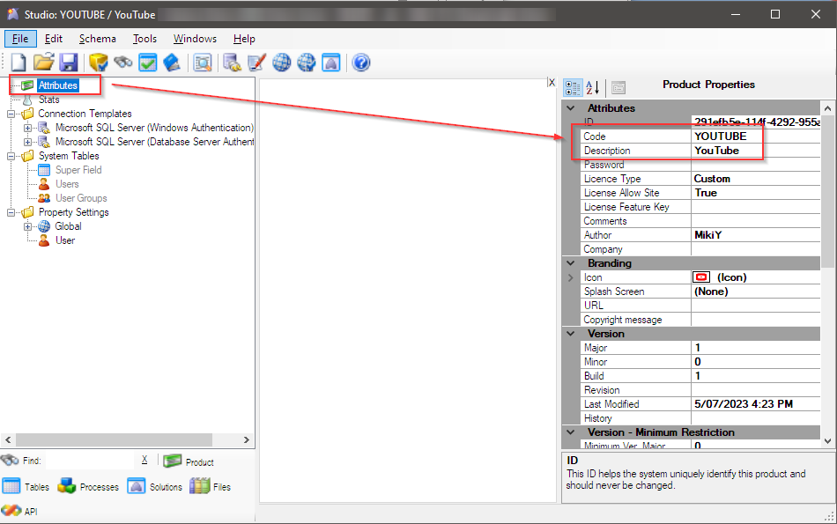Collapse the Version property category
The width and height of the screenshot is (837, 524).
pyautogui.click(x=571, y=334)
